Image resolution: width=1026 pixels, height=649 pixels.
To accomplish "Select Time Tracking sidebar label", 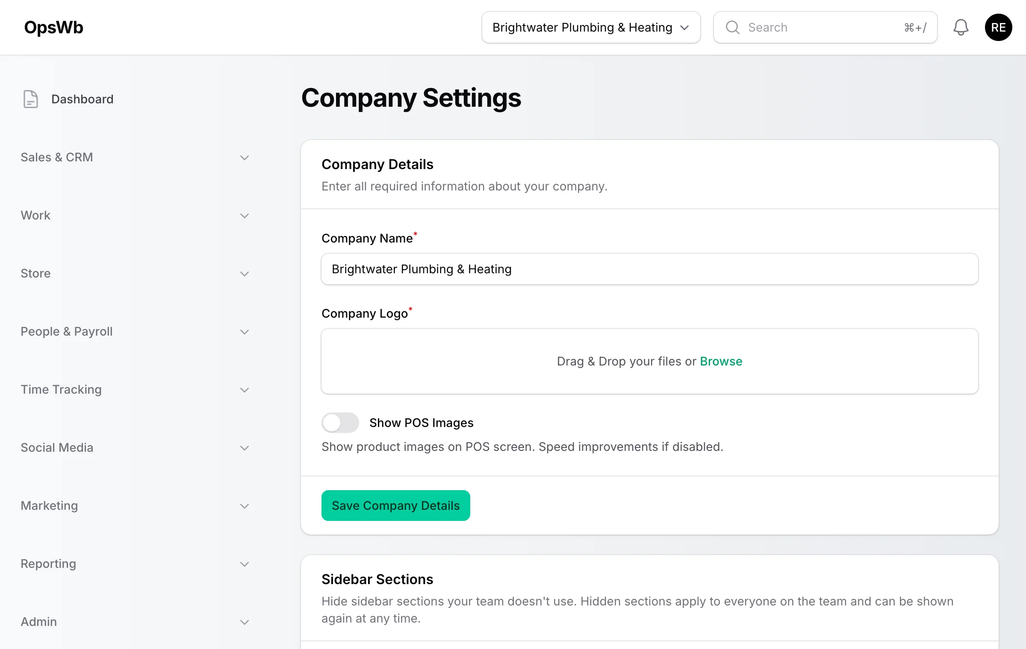I will coord(61,389).
